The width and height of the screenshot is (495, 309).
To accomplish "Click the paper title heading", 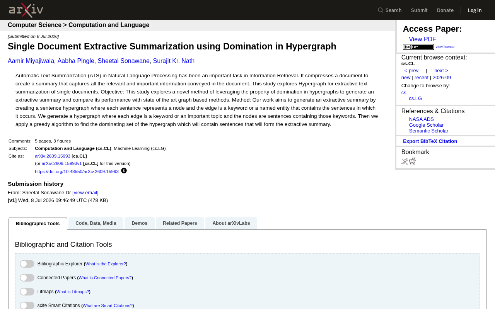I will point(172,46).
